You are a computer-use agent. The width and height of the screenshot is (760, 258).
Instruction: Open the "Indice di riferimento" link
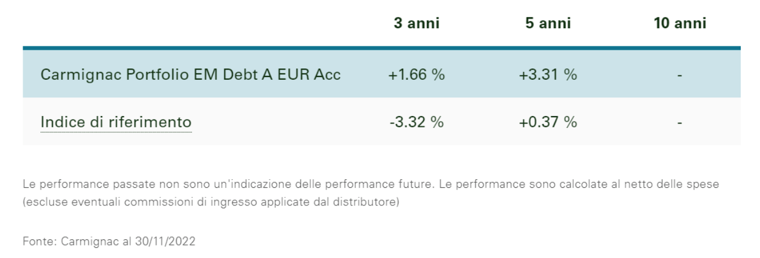pos(116,122)
